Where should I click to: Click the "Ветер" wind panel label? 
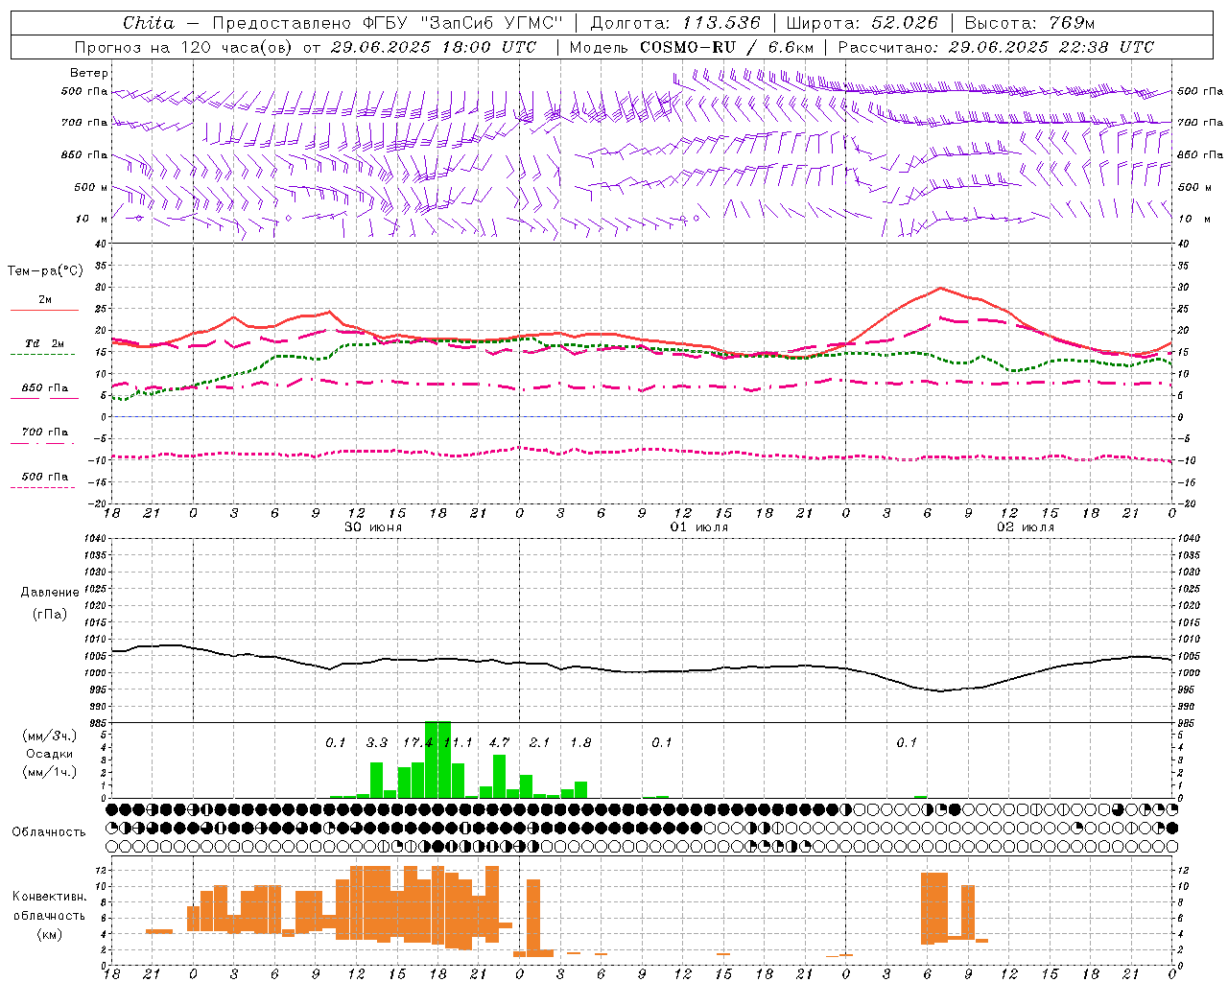(89, 73)
